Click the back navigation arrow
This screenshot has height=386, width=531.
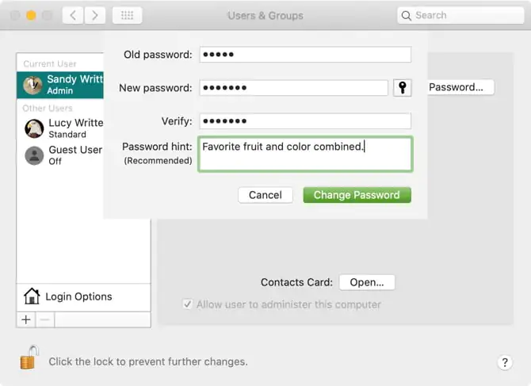click(x=73, y=15)
